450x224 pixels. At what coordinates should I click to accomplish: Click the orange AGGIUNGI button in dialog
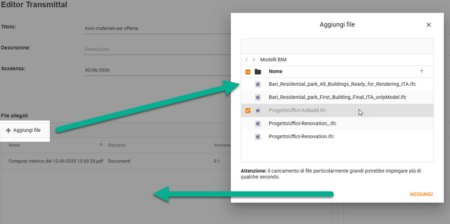coord(421,194)
